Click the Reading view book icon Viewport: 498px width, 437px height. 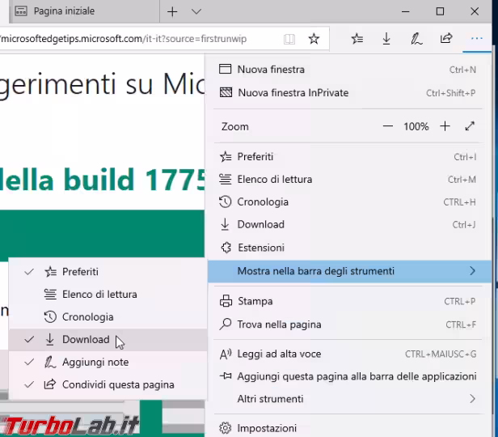(289, 38)
